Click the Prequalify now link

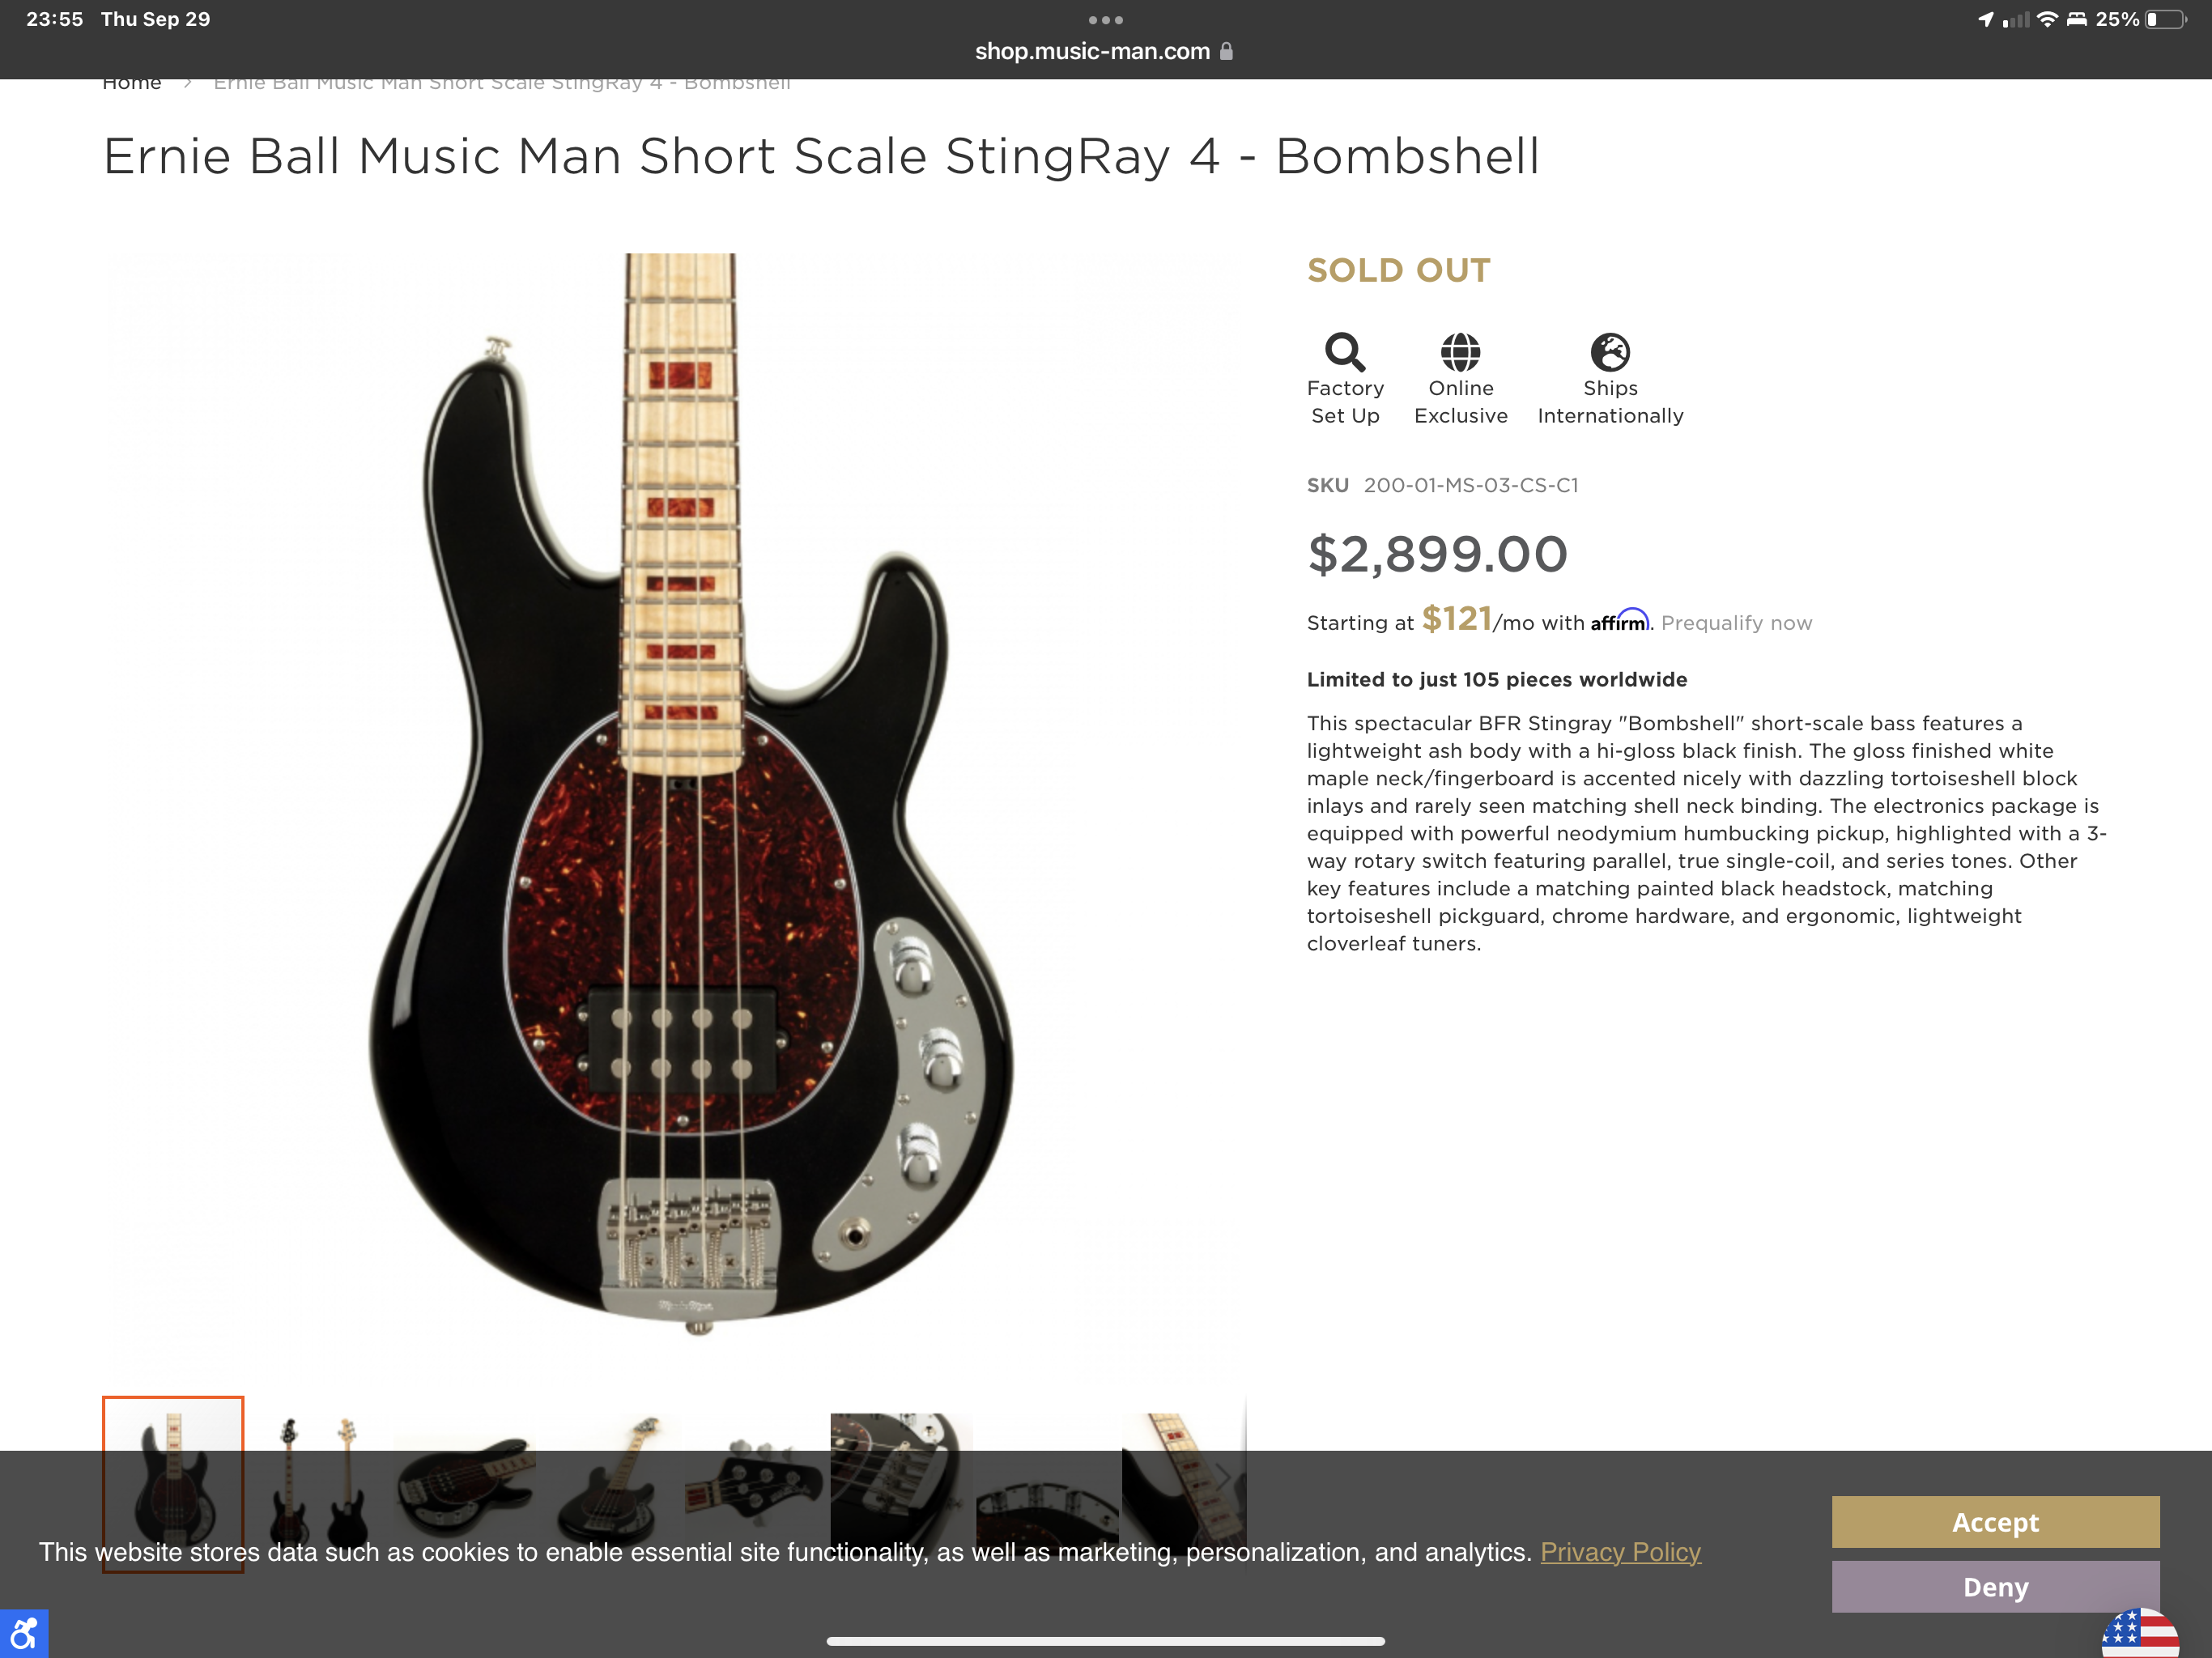pos(1736,623)
